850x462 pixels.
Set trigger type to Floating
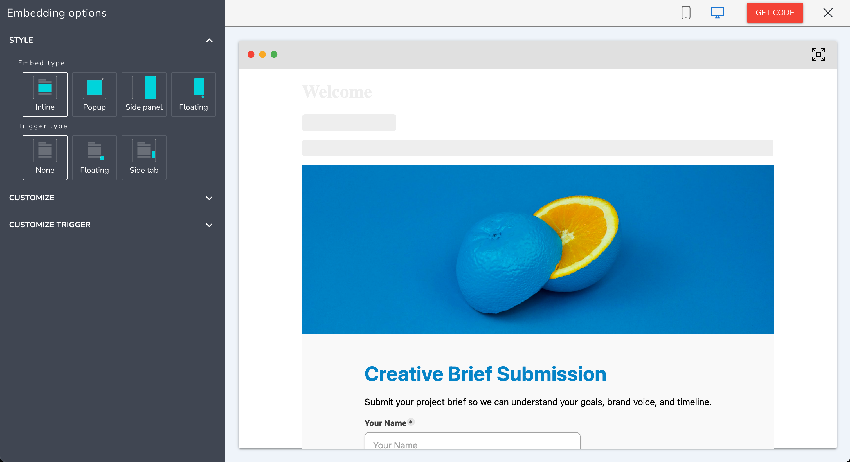coord(95,157)
